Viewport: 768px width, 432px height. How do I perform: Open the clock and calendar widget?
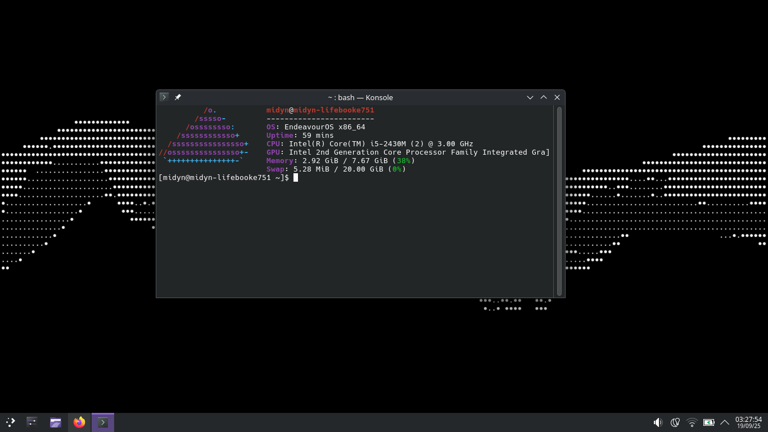(748, 422)
